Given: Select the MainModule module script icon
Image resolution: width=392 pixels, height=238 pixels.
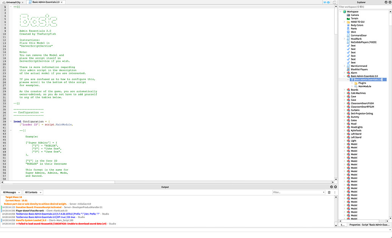Looking at the screenshot, I should pyautogui.click(x=356, y=86).
